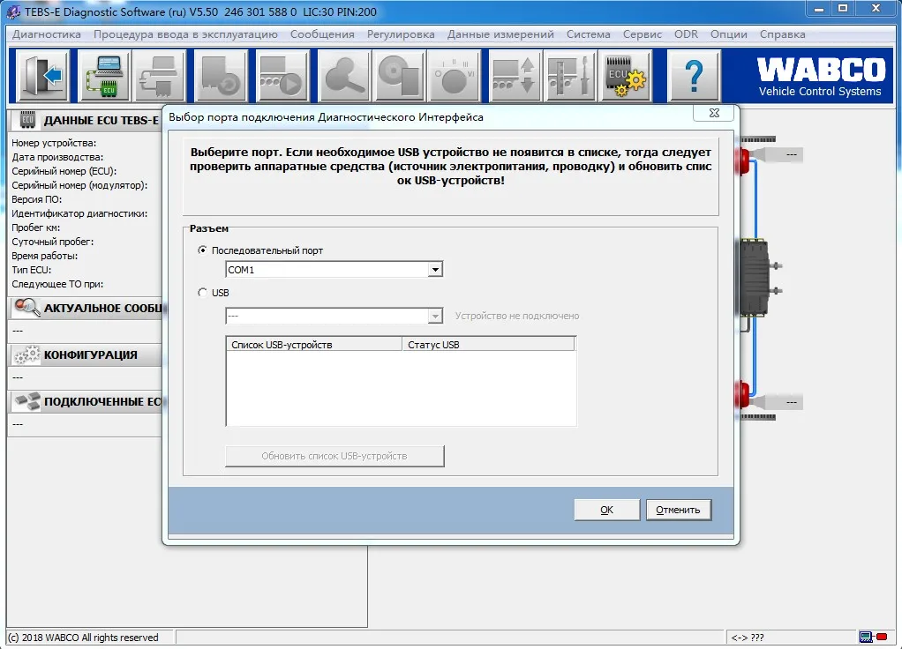
Task: Click the <-> ??? status bar entry
Action: pyautogui.click(x=748, y=637)
